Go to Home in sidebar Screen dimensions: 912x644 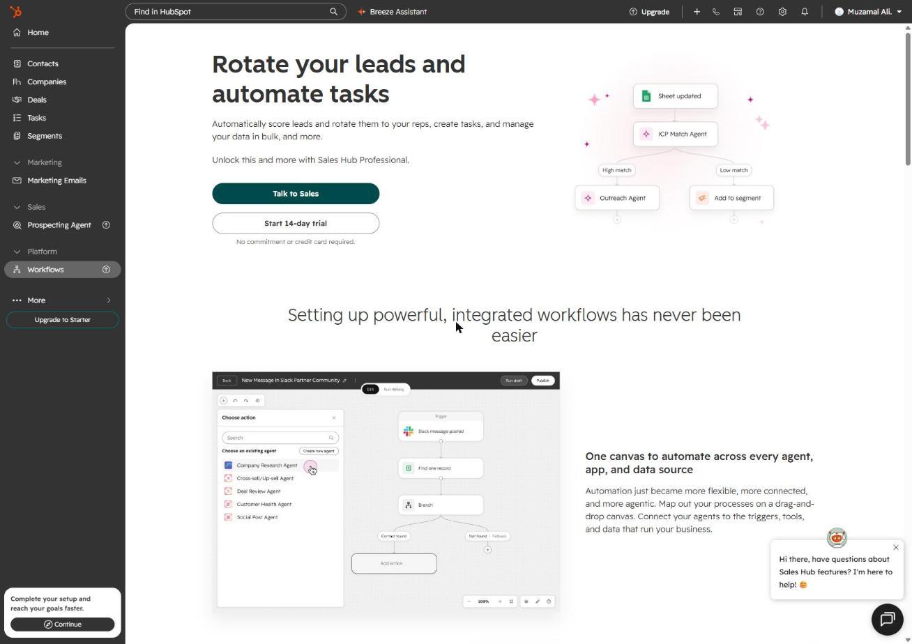tap(63, 33)
